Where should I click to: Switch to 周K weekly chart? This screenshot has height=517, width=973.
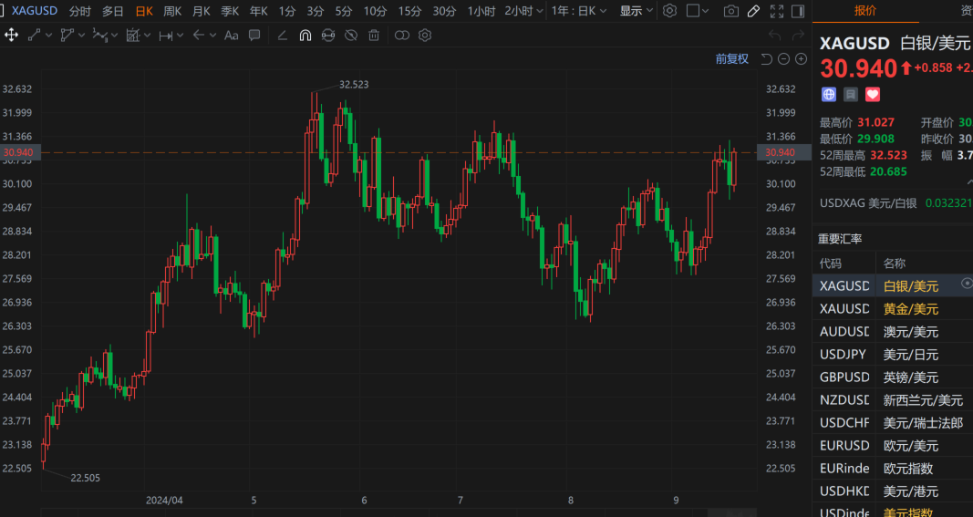[x=171, y=11]
